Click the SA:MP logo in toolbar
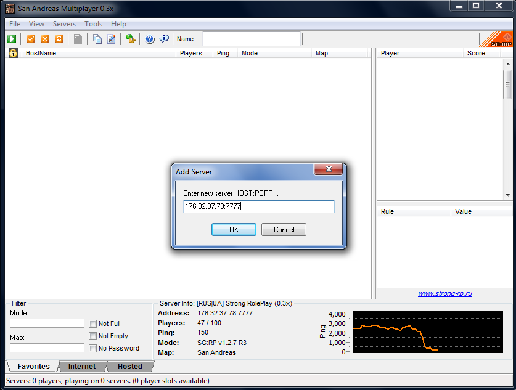 [x=496, y=39]
